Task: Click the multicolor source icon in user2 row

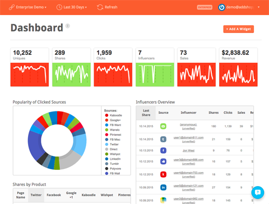Action: (x=163, y=200)
